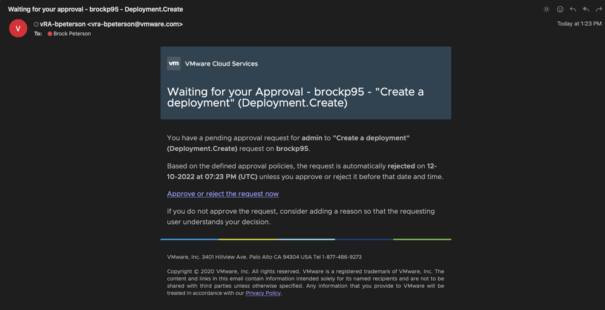Select recipient name Brock Peterson

[72, 34]
